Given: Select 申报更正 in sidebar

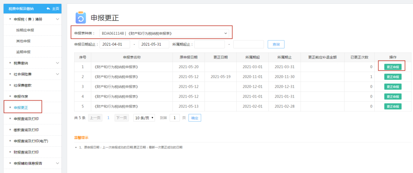Looking at the screenshot, I should click(21, 107).
